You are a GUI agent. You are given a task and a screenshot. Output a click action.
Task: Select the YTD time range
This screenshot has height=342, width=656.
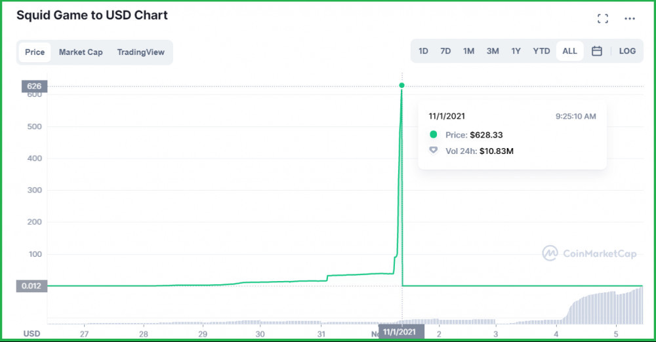click(x=541, y=51)
